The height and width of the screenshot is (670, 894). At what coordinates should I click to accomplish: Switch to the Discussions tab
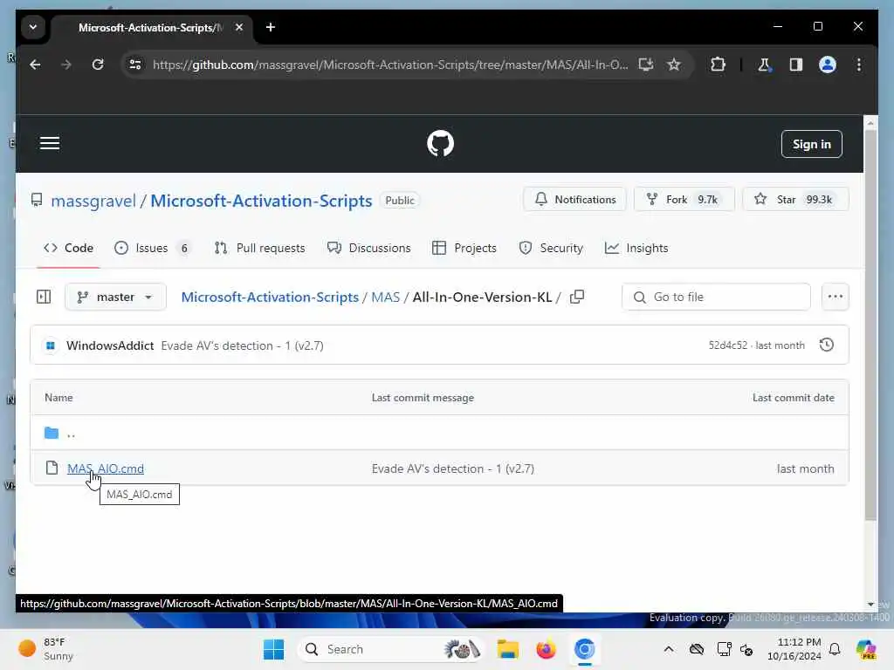(369, 249)
